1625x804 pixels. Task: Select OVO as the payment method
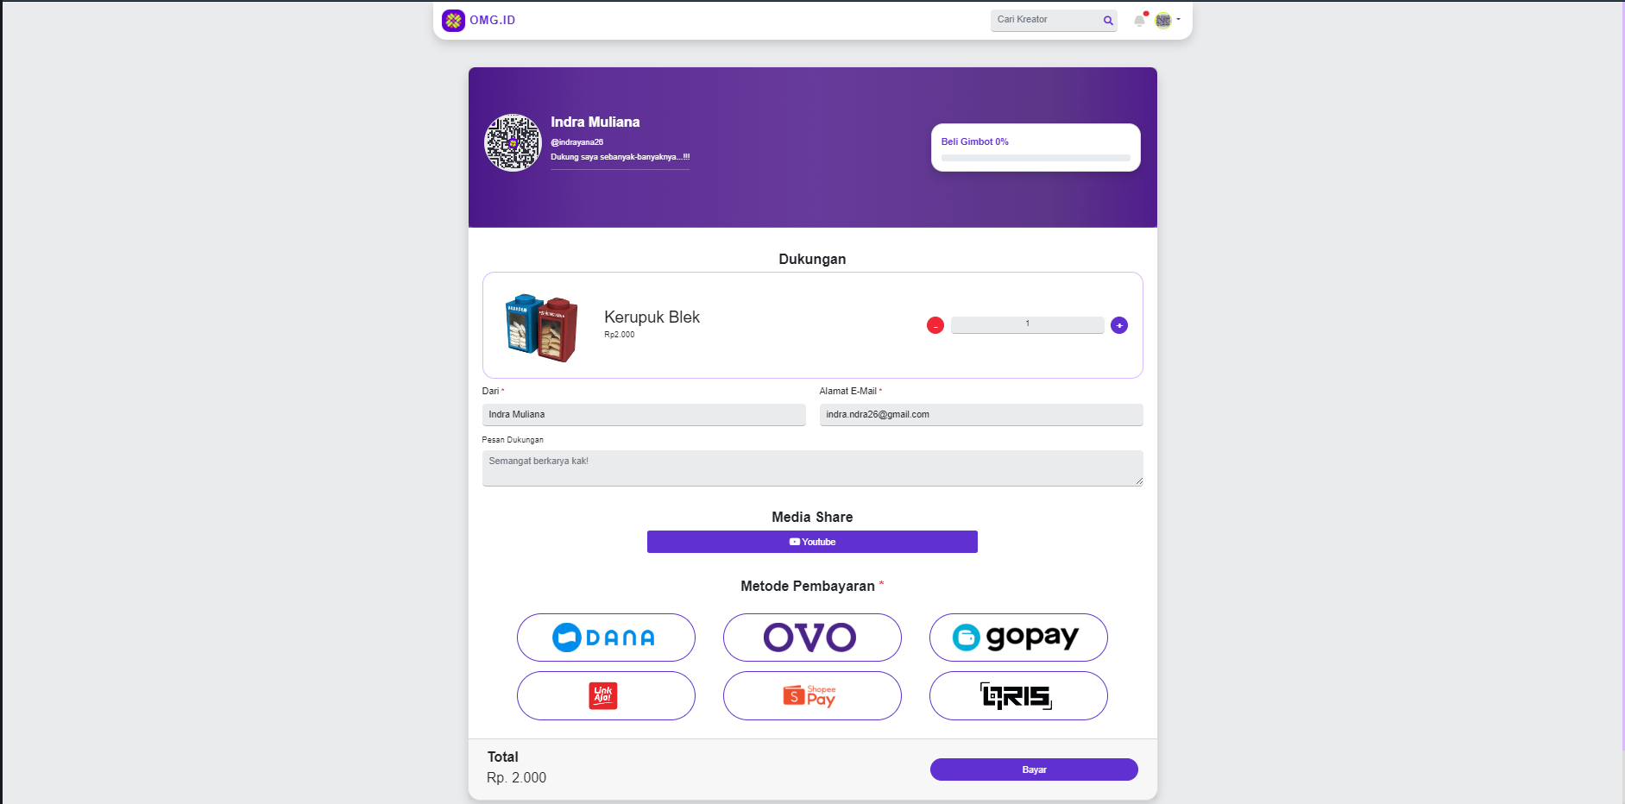point(812,638)
